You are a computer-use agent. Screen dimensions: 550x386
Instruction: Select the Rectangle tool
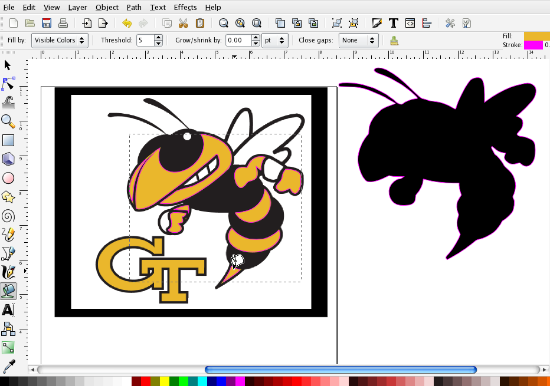8,140
